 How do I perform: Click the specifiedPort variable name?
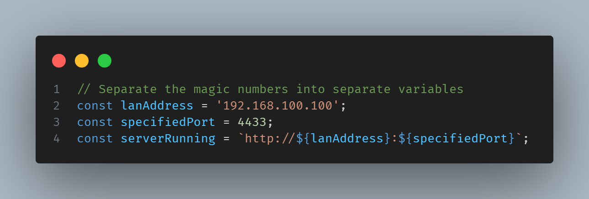coord(168,122)
